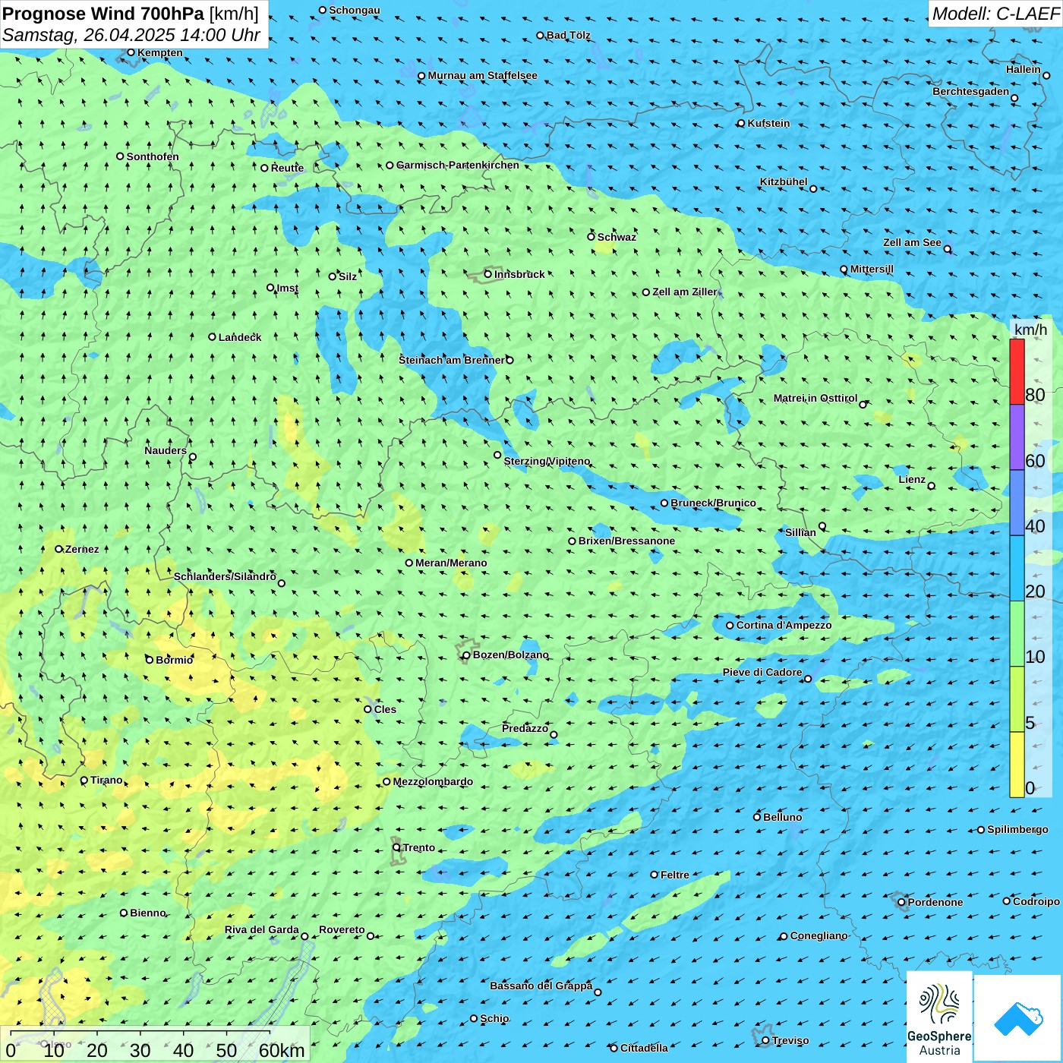Click the Innsbruck city marker circle

(488, 274)
